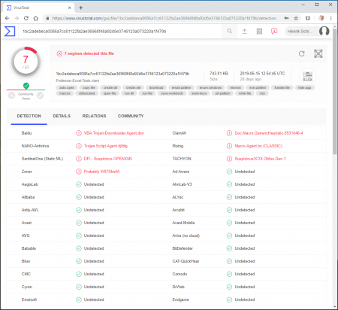Click the copy-file tag
Screen dimensions: 338x310
[x=89, y=87]
